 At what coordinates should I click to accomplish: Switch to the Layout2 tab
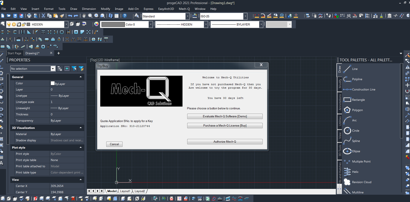140,191
